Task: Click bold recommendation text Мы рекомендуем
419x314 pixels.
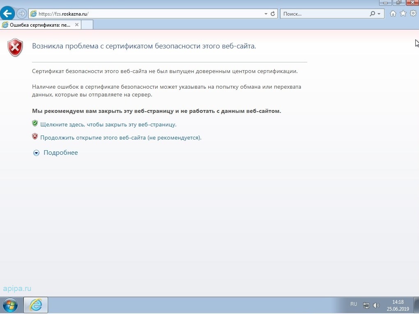Action: [157, 111]
